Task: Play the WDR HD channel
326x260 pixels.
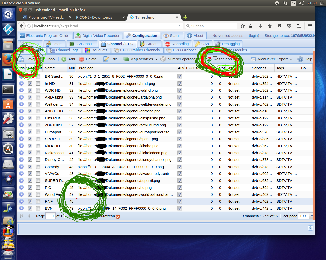Action: coord(21,90)
